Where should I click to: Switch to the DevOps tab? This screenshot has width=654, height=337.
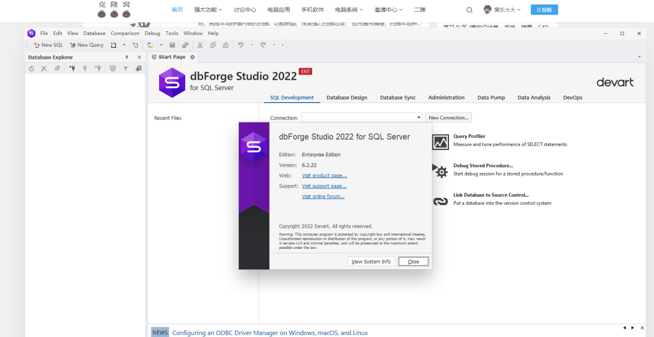pos(573,98)
